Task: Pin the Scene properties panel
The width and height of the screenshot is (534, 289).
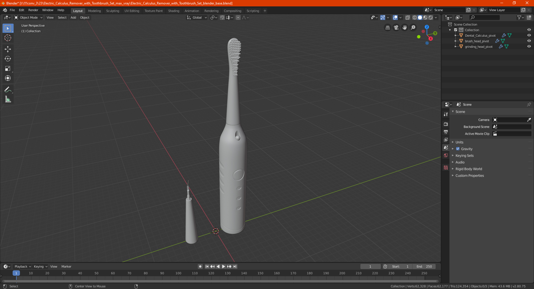Action: pyautogui.click(x=529, y=104)
